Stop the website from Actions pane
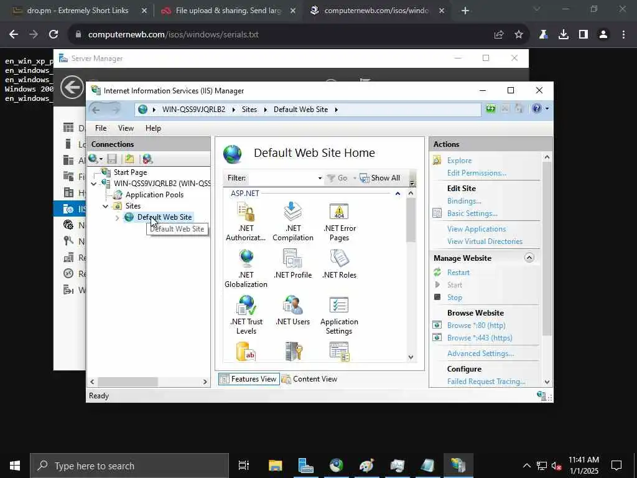This screenshot has width=637, height=478. (455, 297)
